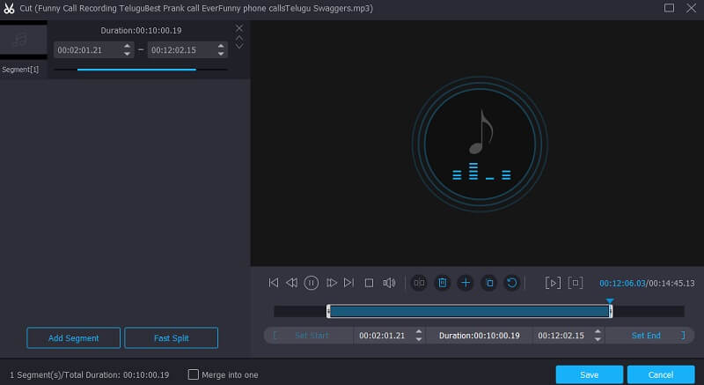
Task: Save the cut audio
Action: coord(589,374)
